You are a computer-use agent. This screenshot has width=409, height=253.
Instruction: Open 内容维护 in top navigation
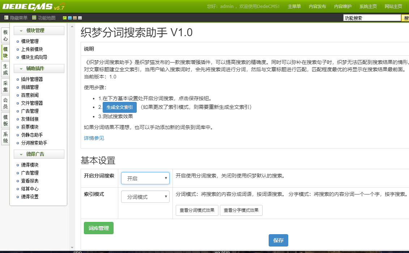tap(342, 6)
